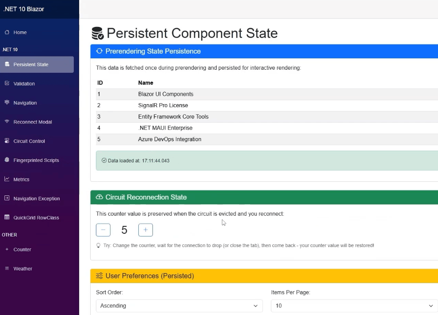Navigate to the Counter page
Image resolution: width=438 pixels, height=315 pixels.
point(22,249)
